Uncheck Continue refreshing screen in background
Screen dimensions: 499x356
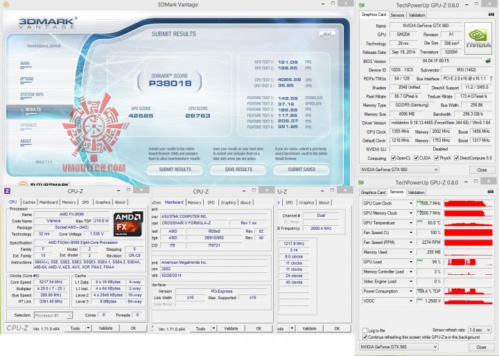click(365, 337)
